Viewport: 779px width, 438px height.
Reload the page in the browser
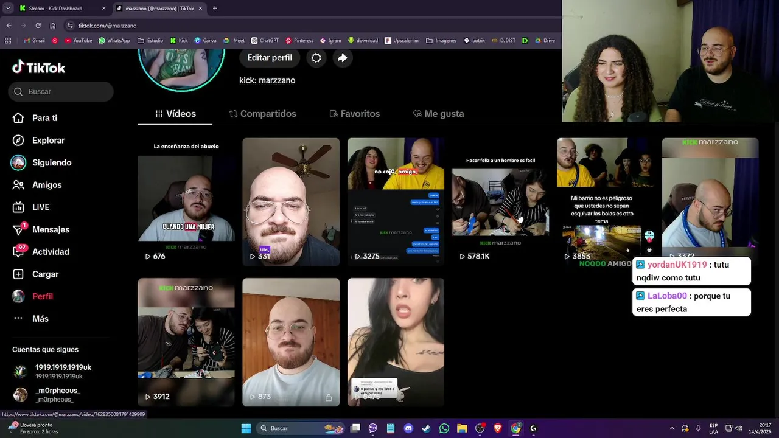pyautogui.click(x=38, y=26)
